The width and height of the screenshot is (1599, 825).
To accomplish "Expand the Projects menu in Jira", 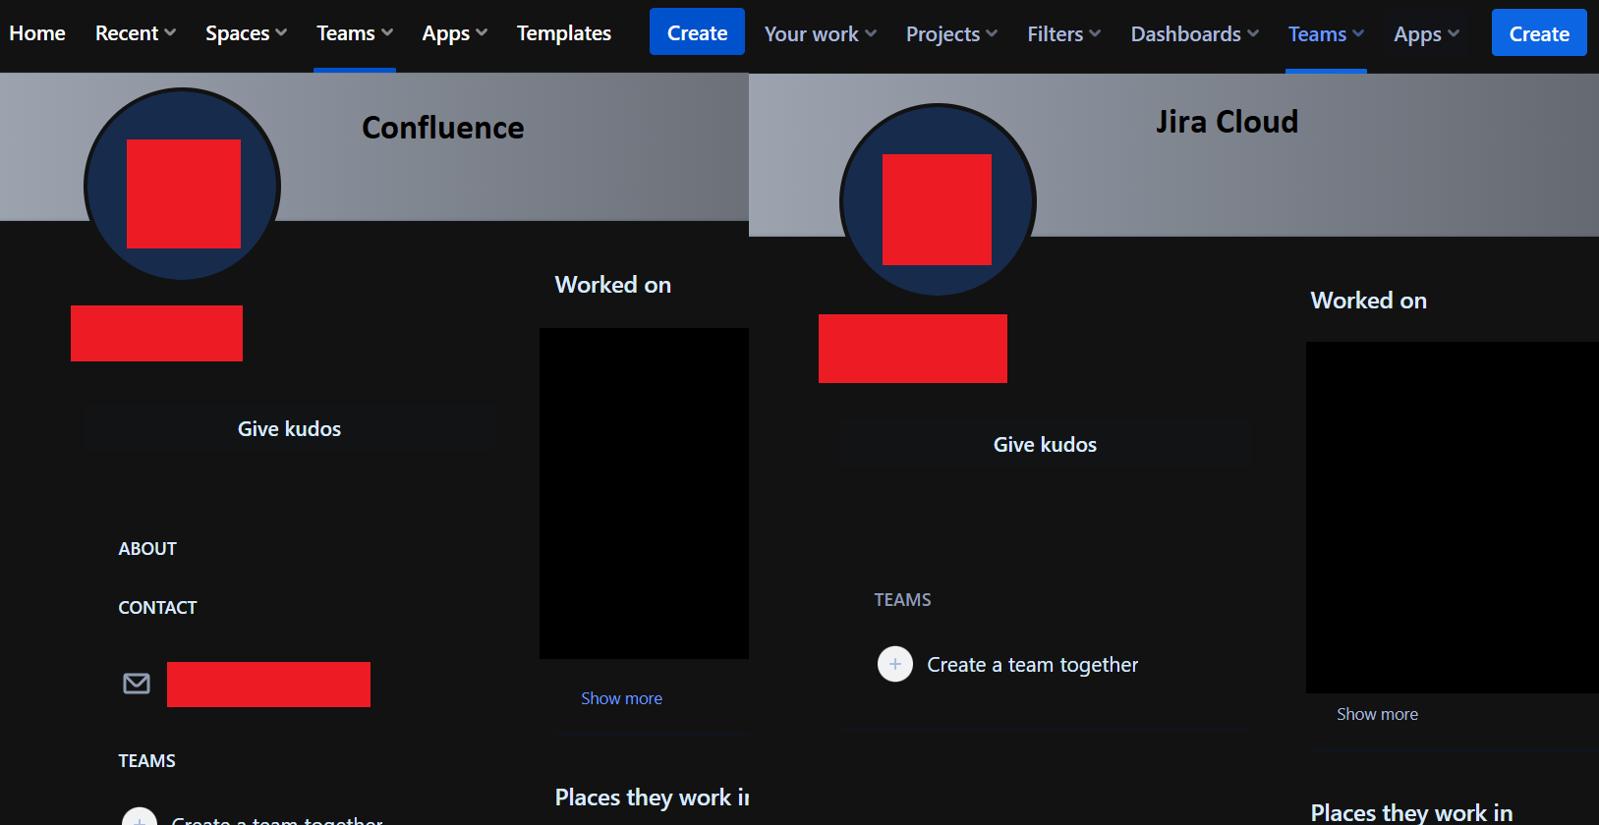I will (951, 34).
